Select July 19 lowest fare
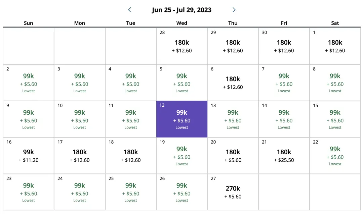Viewport: 363px width, 214px height. [182, 156]
